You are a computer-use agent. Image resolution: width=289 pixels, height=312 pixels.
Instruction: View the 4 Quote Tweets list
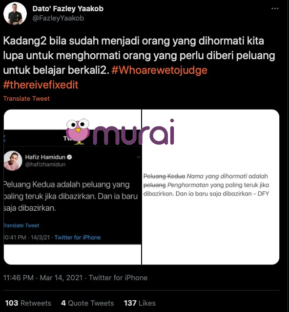[x=87, y=303]
